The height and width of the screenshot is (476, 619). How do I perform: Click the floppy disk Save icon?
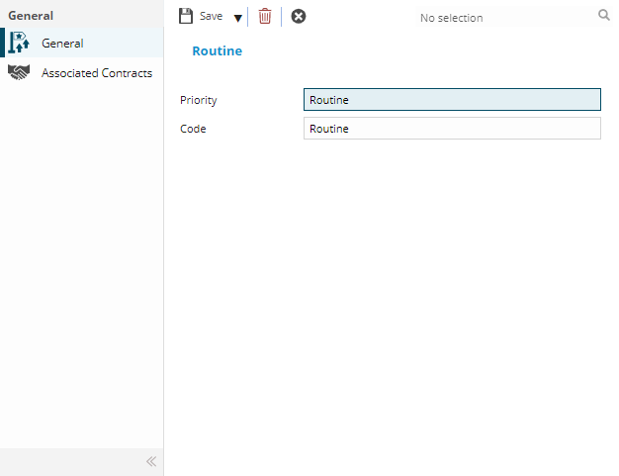tap(186, 16)
